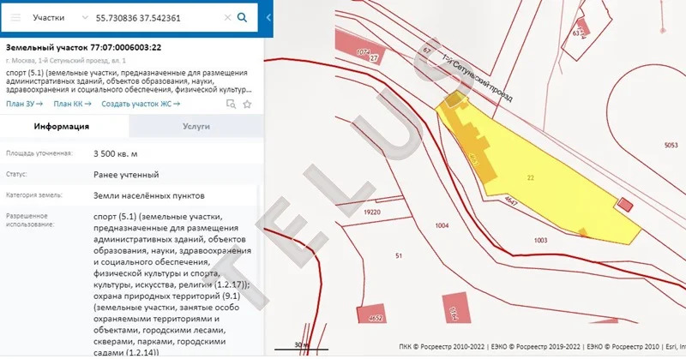The height and width of the screenshot is (359, 686).
Task: Click the find-on-map icon beside star
Action: pos(231,104)
